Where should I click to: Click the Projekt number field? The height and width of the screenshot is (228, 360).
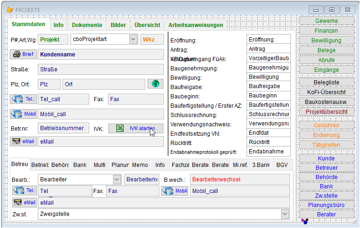[x=53, y=40]
